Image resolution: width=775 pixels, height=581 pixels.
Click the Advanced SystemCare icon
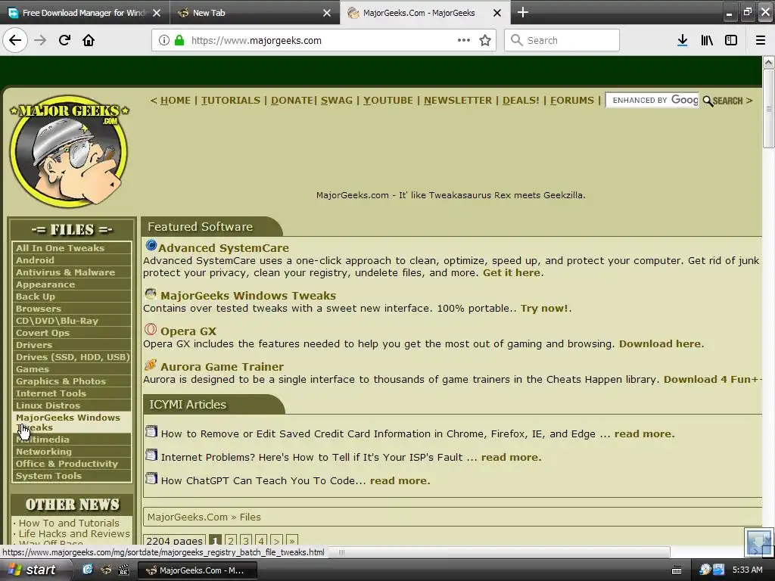[x=151, y=246]
